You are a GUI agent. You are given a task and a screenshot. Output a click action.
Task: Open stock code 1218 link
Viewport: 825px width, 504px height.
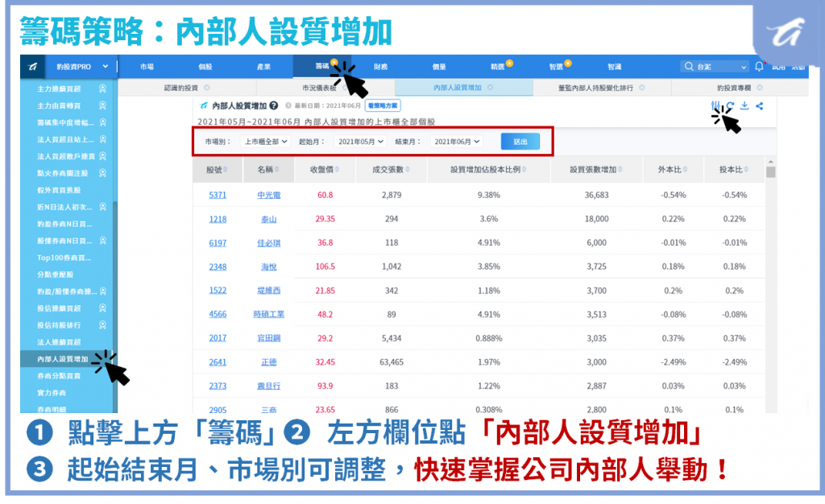[218, 219]
